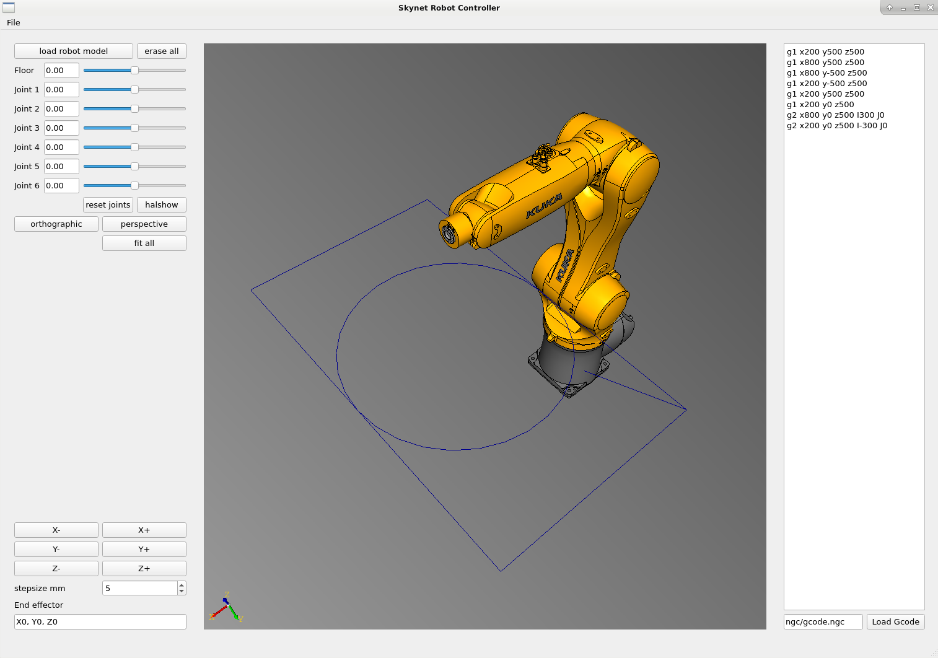Jog the Z- button
This screenshot has height=658, width=938.
(x=56, y=569)
